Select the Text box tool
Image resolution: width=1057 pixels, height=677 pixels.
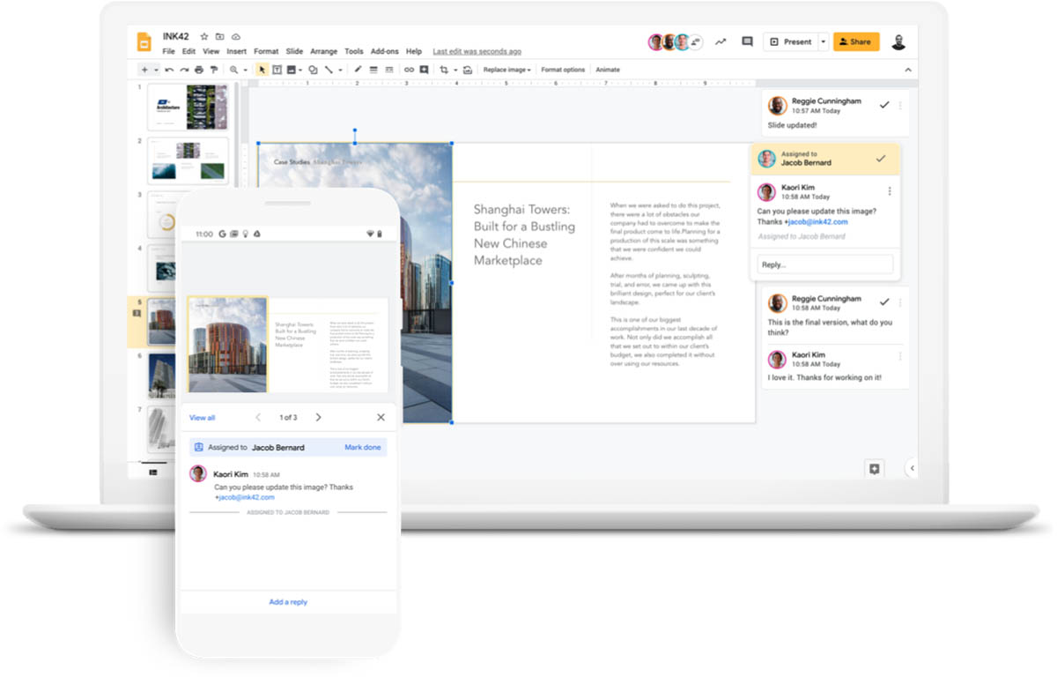[x=278, y=69]
